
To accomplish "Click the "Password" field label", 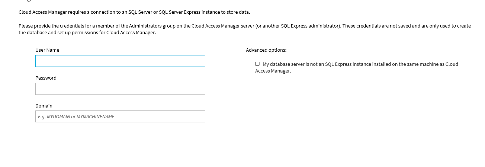I will click(46, 78).
